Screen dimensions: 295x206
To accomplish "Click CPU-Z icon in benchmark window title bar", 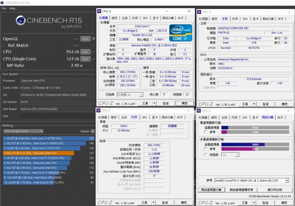I will pyautogui.click(x=199, y=111).
